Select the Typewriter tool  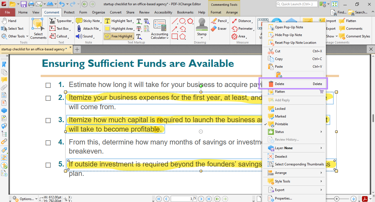tap(61, 21)
